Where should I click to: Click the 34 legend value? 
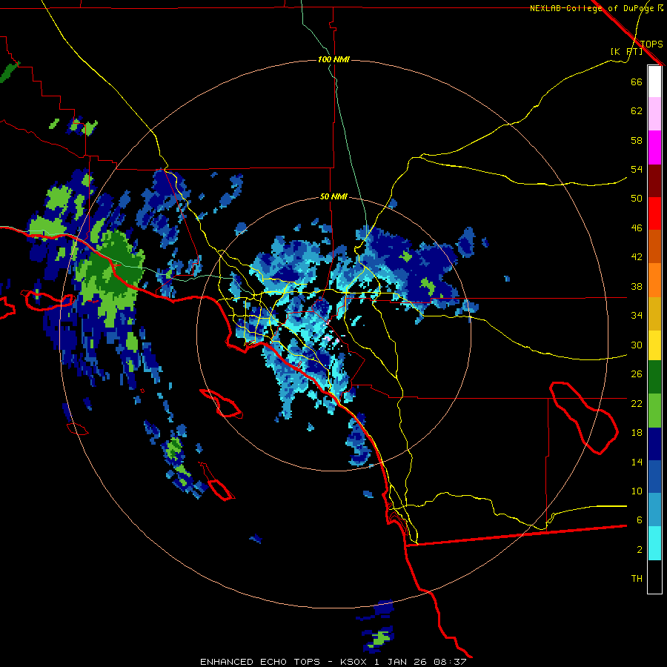click(x=637, y=316)
